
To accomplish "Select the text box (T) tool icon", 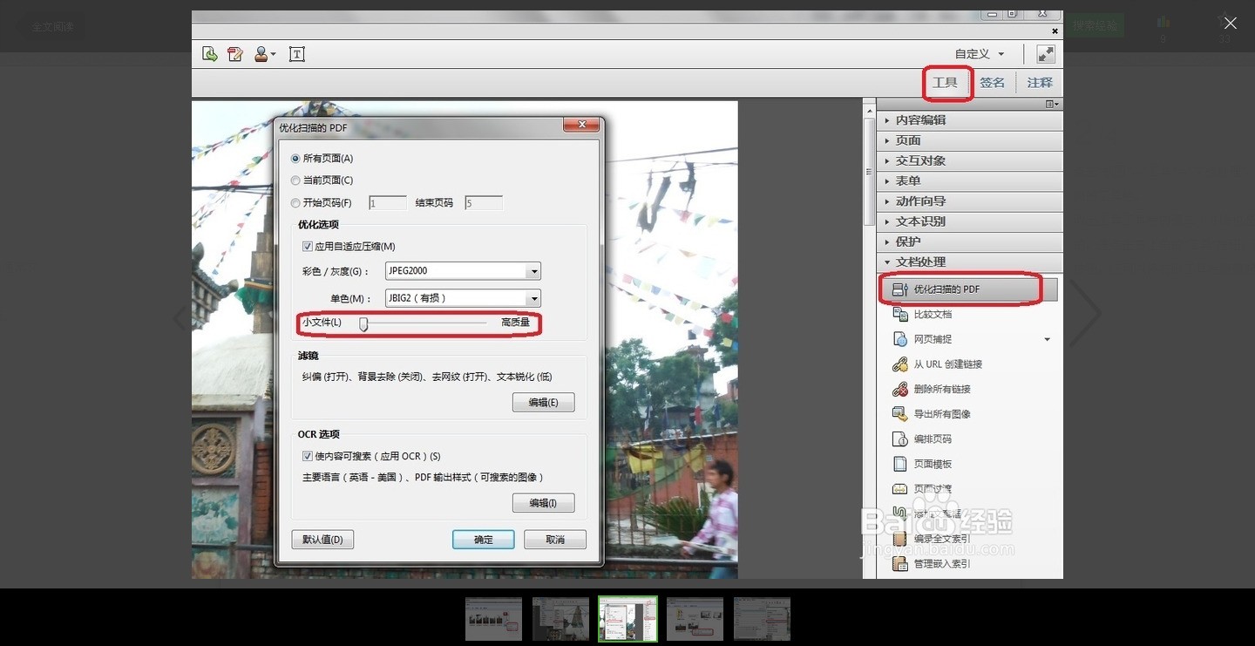I will pos(297,54).
